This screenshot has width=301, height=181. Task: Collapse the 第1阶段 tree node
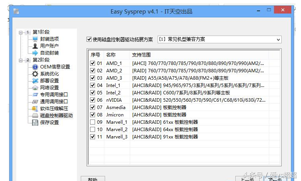click(x=20, y=32)
